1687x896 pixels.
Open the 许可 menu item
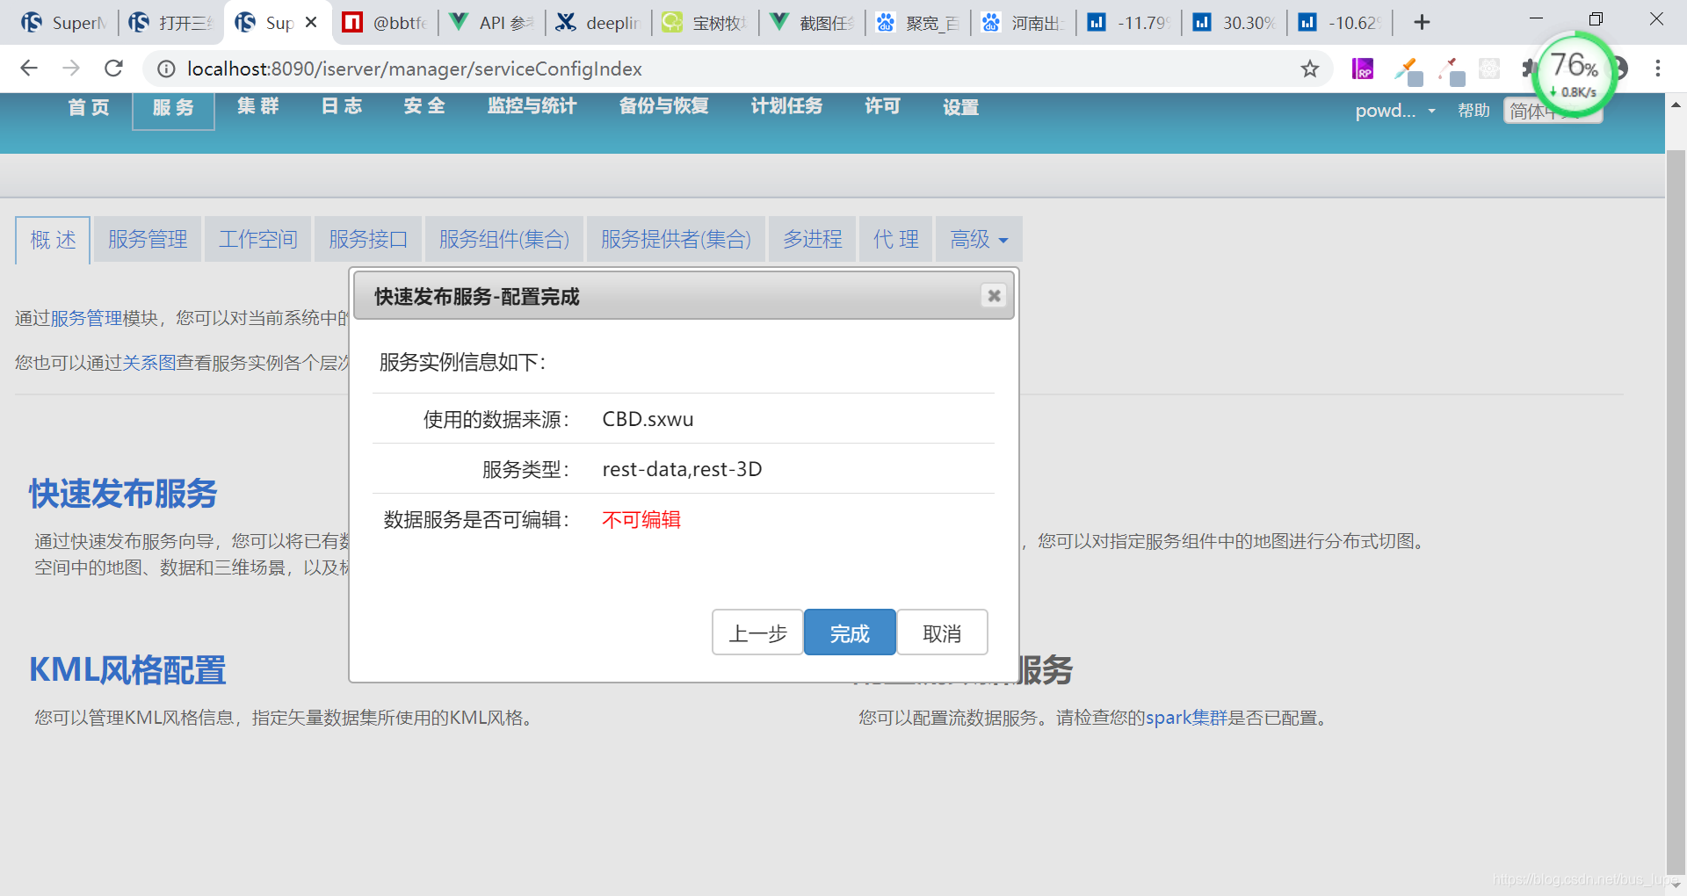(882, 107)
